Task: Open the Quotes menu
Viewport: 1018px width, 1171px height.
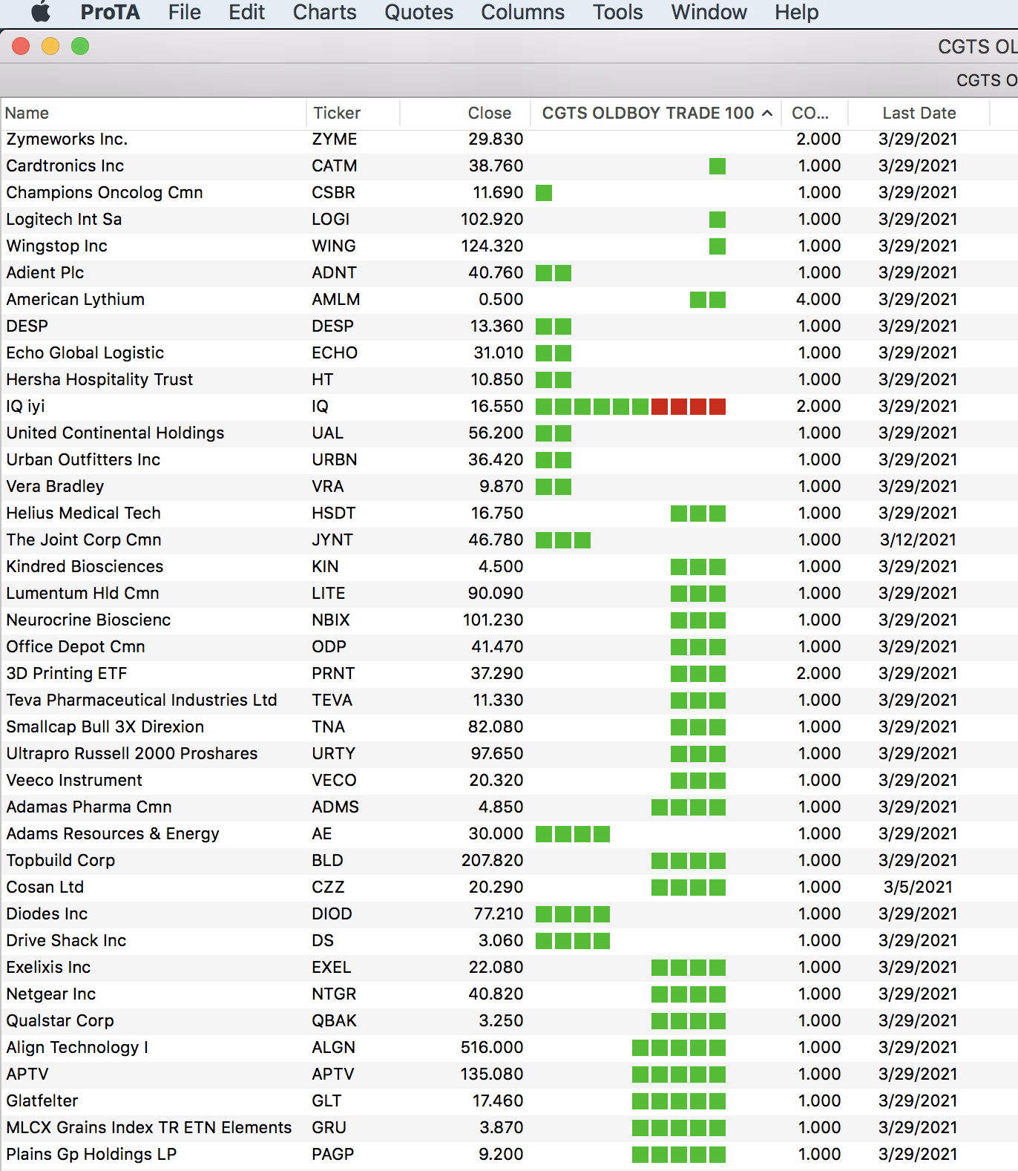Action: [418, 12]
